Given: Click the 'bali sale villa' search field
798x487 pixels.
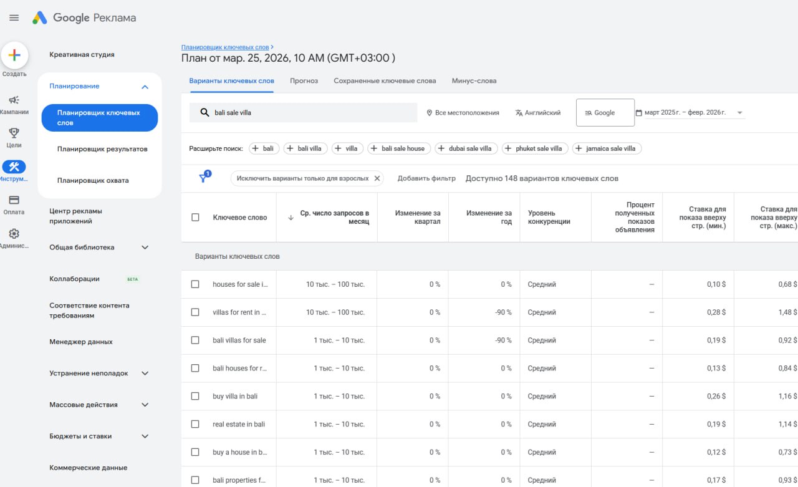Looking at the screenshot, I should pos(303,113).
